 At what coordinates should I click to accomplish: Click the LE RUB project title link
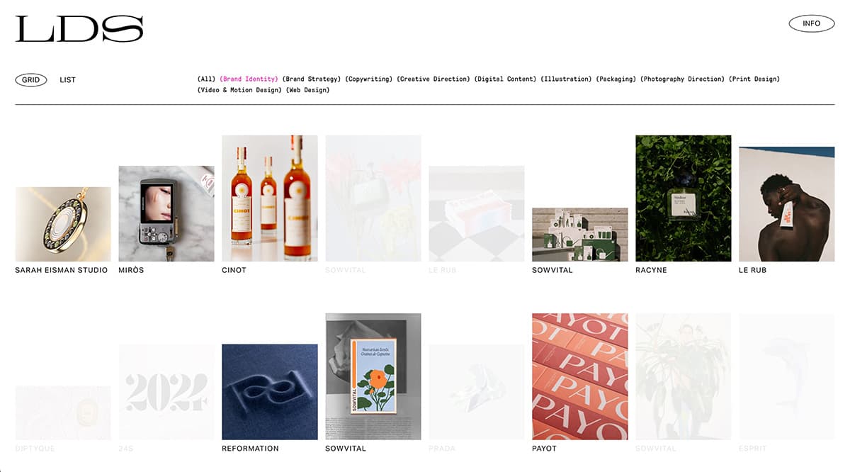pyautogui.click(x=752, y=270)
